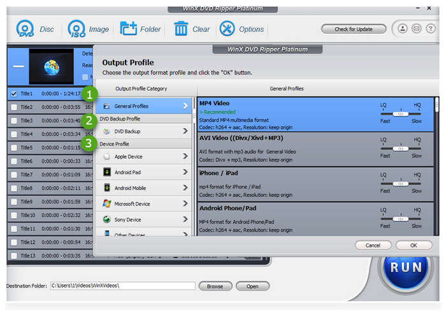The height and width of the screenshot is (315, 446).
Task: Select Sony Device category label
Action: (x=127, y=220)
